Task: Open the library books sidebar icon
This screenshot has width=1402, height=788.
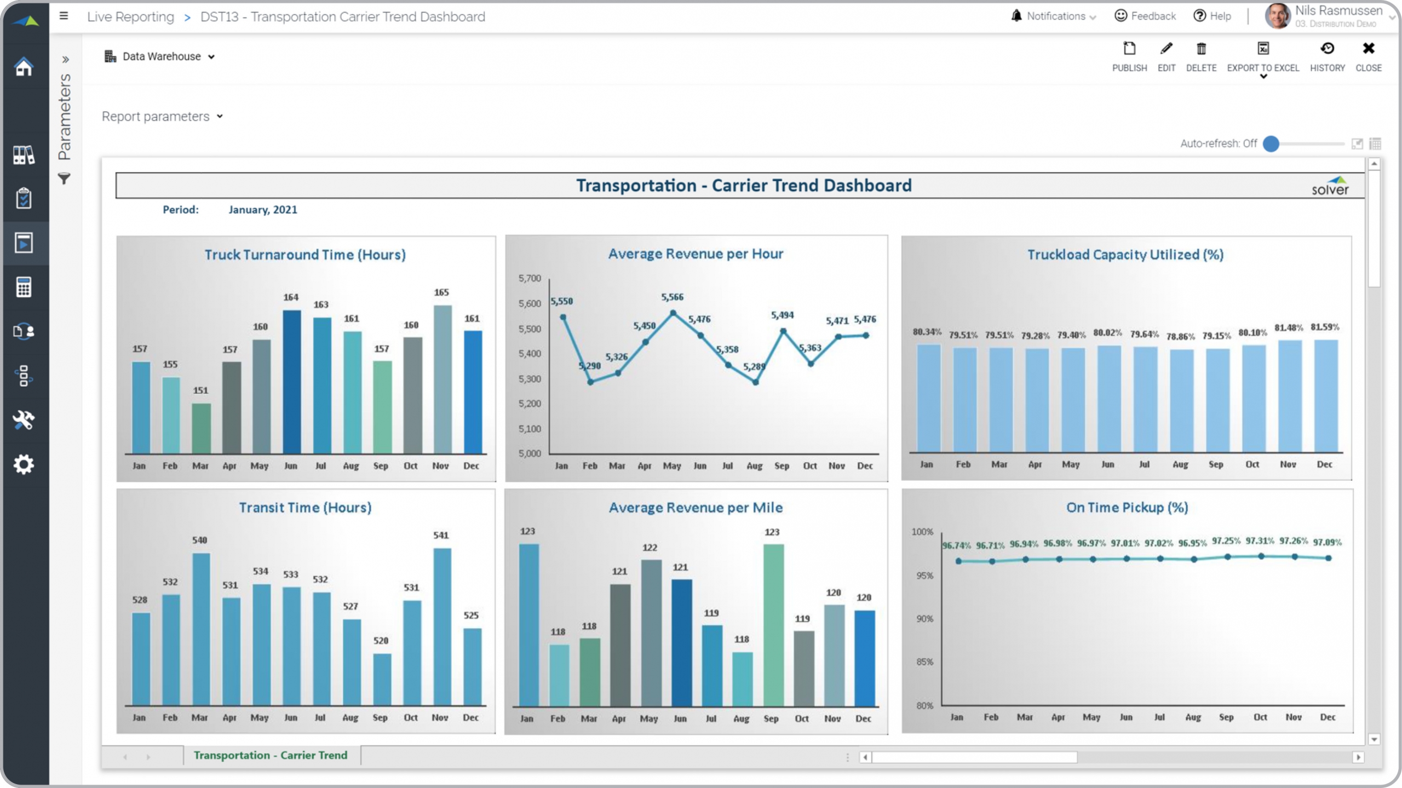Action: [24, 155]
